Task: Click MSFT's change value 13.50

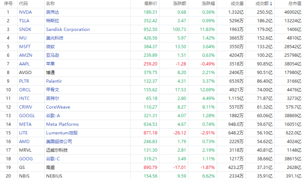Action: pyautogui.click(x=180, y=47)
